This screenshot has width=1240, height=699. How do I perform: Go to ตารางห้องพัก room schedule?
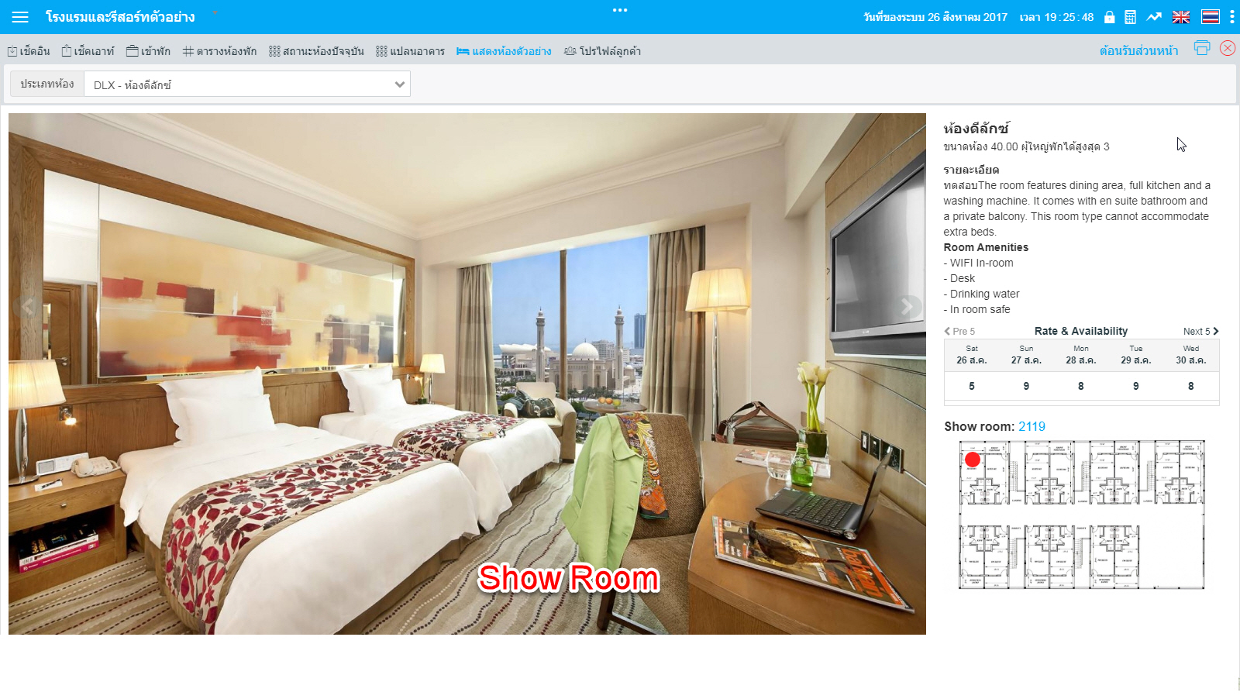point(219,51)
